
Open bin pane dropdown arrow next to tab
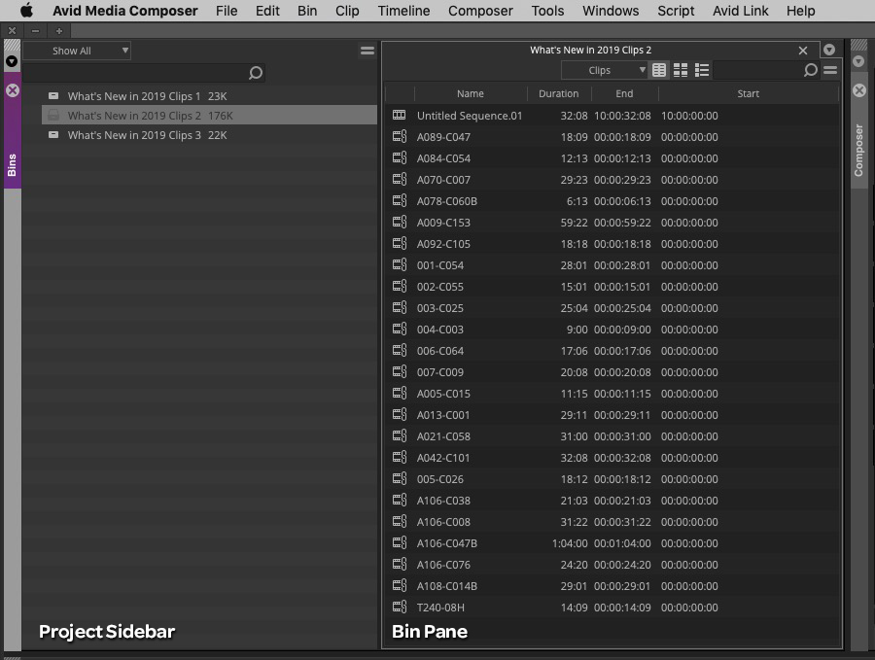click(828, 51)
